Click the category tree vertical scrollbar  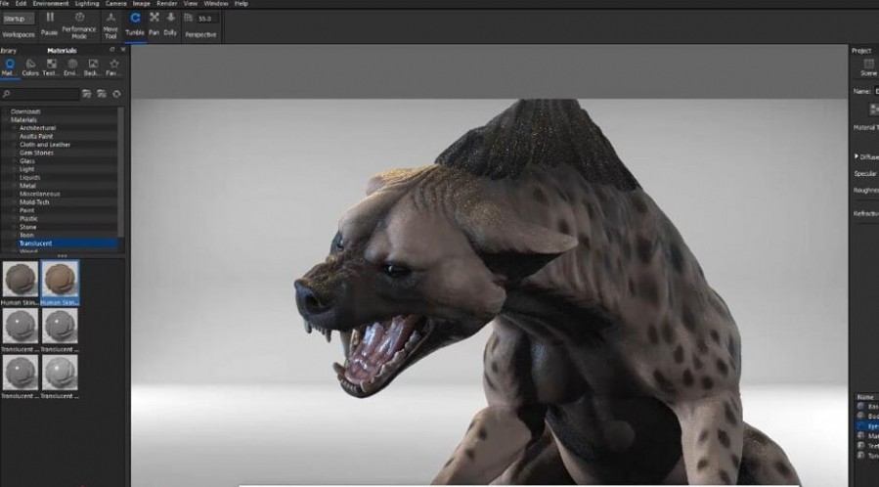coord(120,172)
